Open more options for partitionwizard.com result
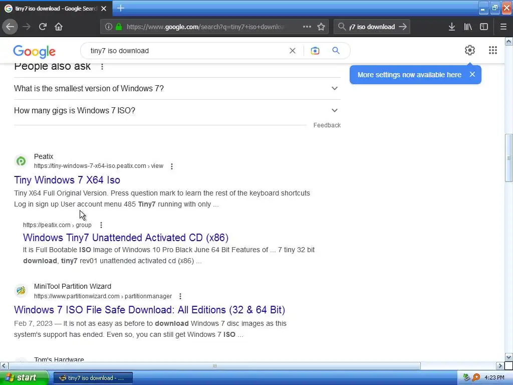This screenshot has height=385, width=513. coord(180,296)
